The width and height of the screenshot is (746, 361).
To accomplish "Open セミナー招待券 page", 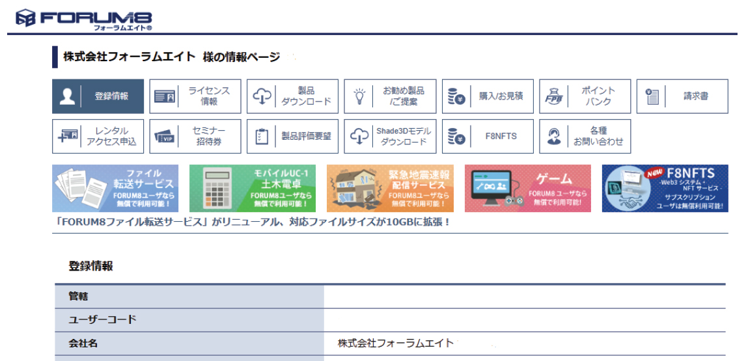I will pyautogui.click(x=195, y=136).
